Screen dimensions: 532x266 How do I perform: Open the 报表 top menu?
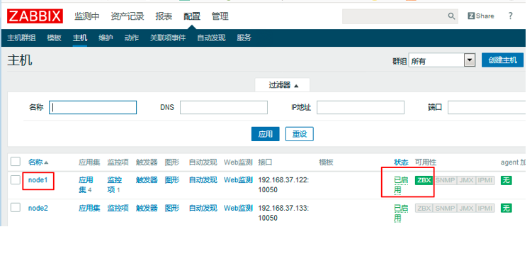click(164, 16)
